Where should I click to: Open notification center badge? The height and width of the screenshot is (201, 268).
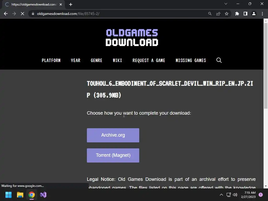[x=261, y=195]
